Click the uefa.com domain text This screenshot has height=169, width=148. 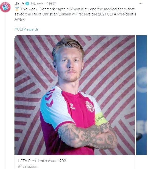30,166
